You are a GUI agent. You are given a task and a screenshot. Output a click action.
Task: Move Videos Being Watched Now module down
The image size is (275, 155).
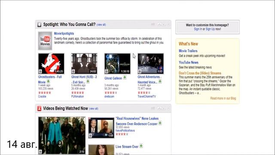(x=163, y=108)
